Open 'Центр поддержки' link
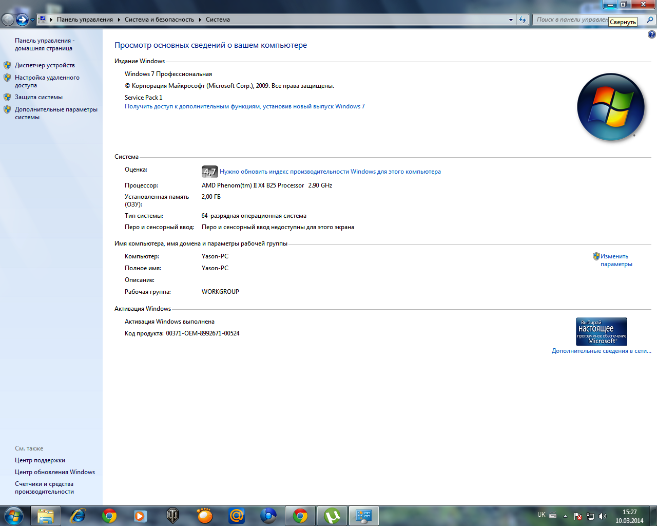657x526 pixels. pyautogui.click(x=40, y=460)
